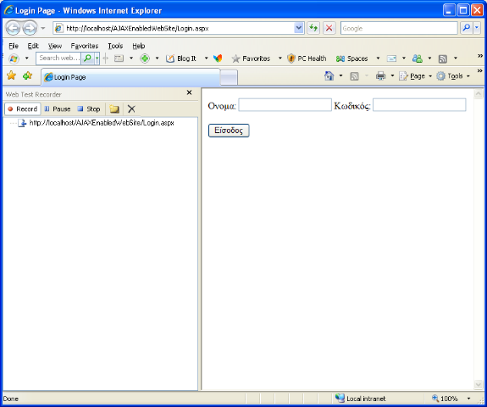
Task: Click the folder icon in recorder toolbar
Action: tap(114, 109)
